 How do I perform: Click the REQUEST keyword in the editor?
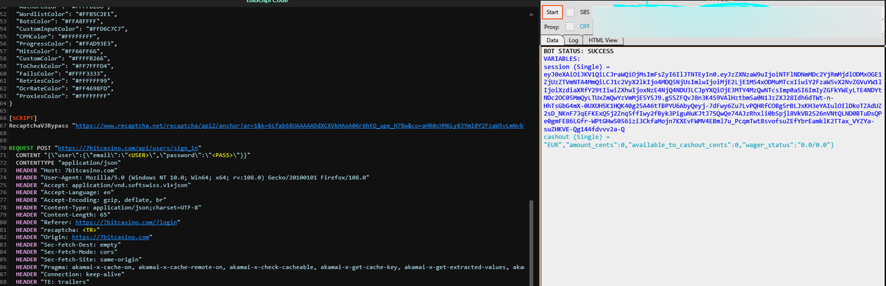(x=21, y=148)
